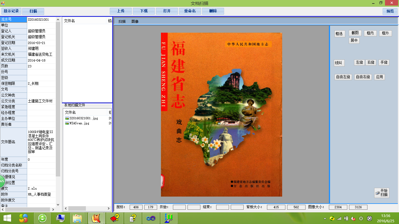The width and height of the screenshot is (399, 224).
Task: Start scanning with 开始扫描 scanner icon button
Action: (x=382, y=193)
